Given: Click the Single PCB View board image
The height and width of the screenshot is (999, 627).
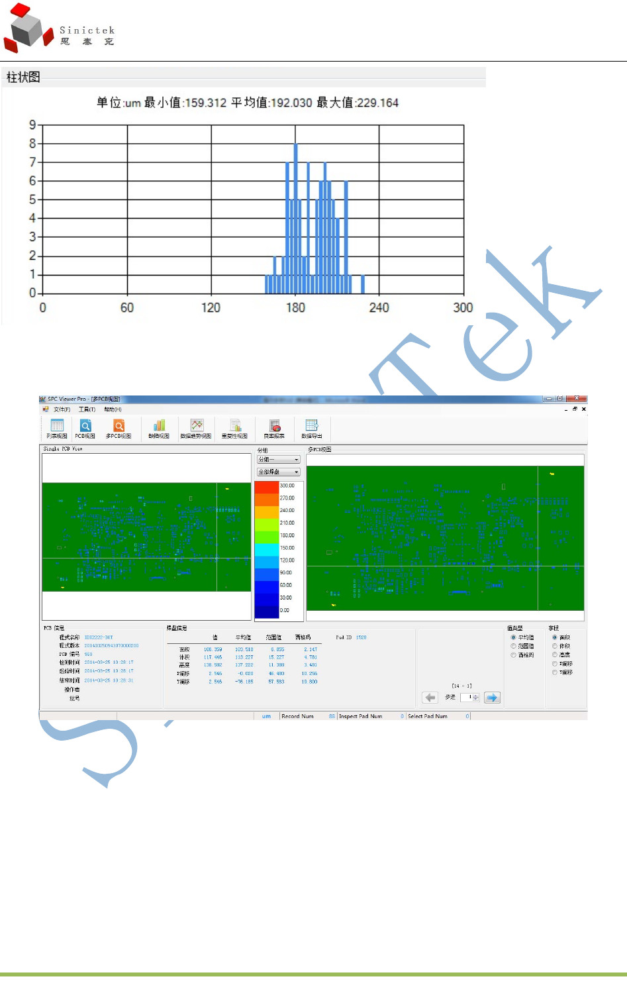Looking at the screenshot, I should (x=146, y=537).
